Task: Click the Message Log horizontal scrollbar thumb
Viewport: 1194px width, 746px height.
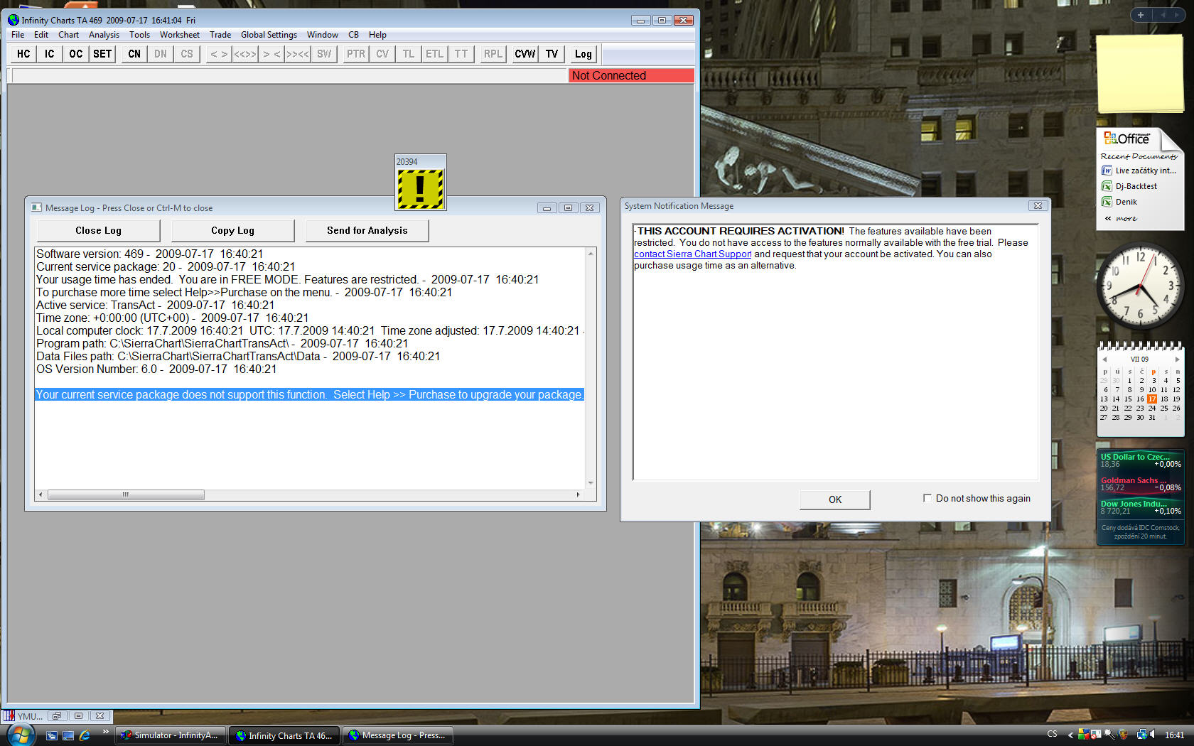Action: 126,494
